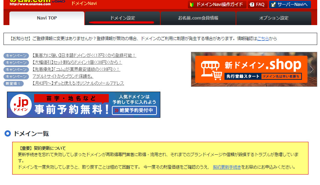The height and width of the screenshot is (185, 320).
Task: Follow the こちら link in the notice
Action: (263, 39)
